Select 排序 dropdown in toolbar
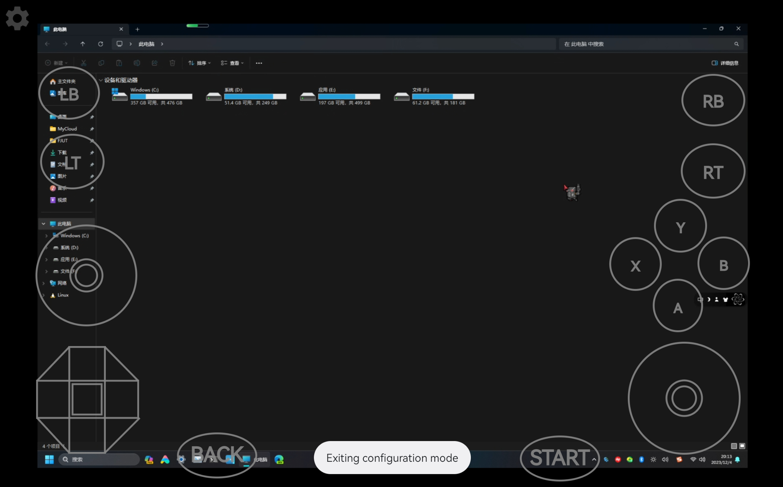 tap(200, 63)
